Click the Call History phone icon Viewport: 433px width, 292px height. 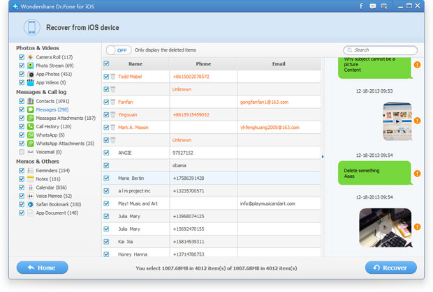tap(30, 126)
